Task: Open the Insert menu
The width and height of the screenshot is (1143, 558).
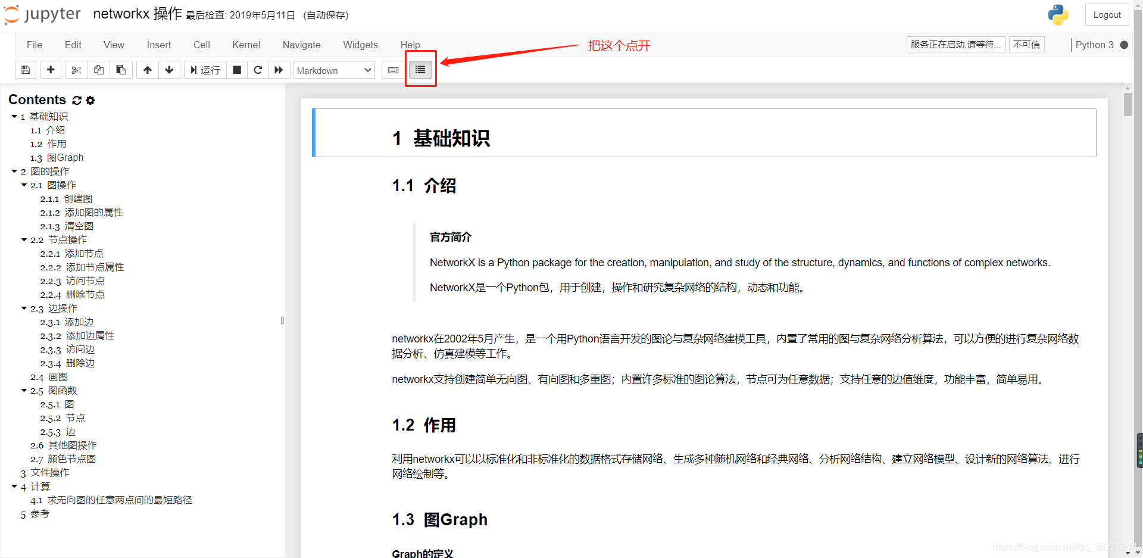Action: point(159,45)
